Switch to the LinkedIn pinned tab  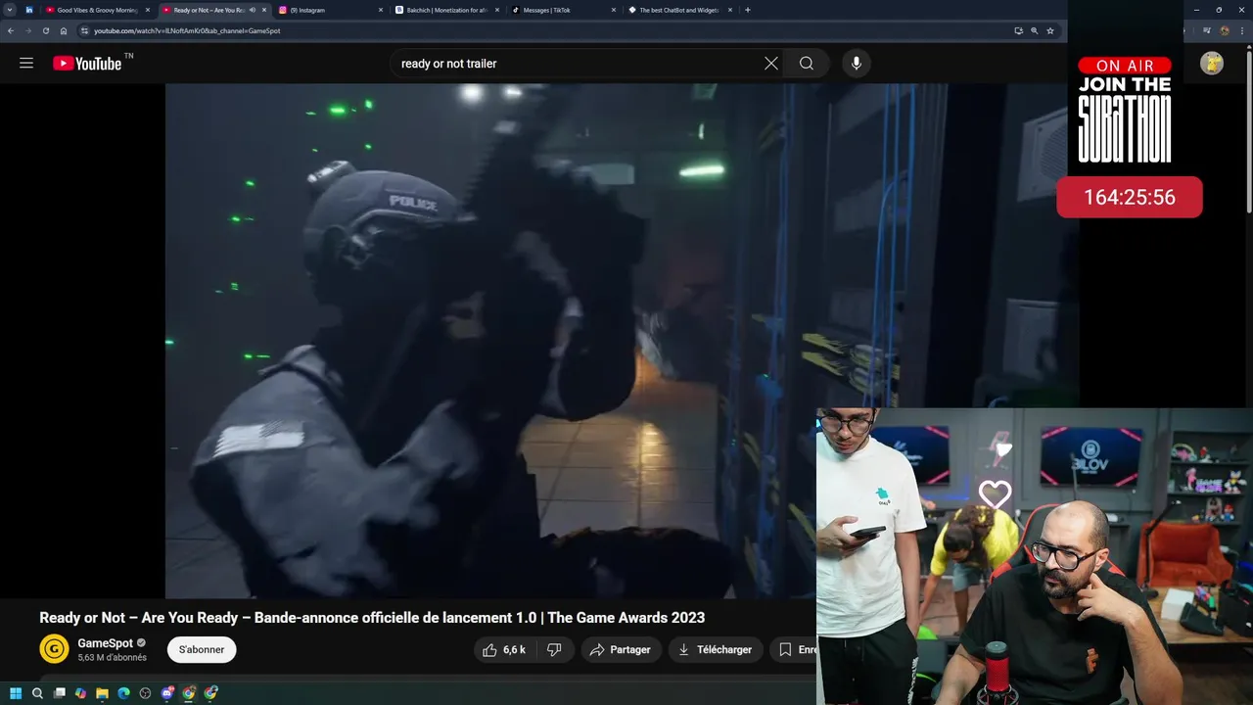pyautogui.click(x=28, y=10)
